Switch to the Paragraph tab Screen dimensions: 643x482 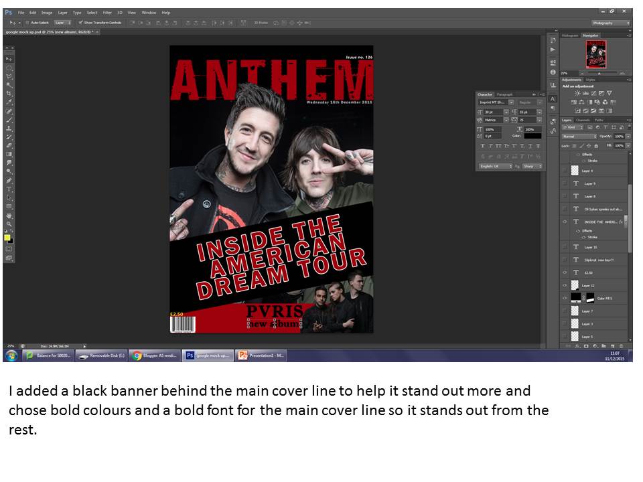click(x=504, y=94)
